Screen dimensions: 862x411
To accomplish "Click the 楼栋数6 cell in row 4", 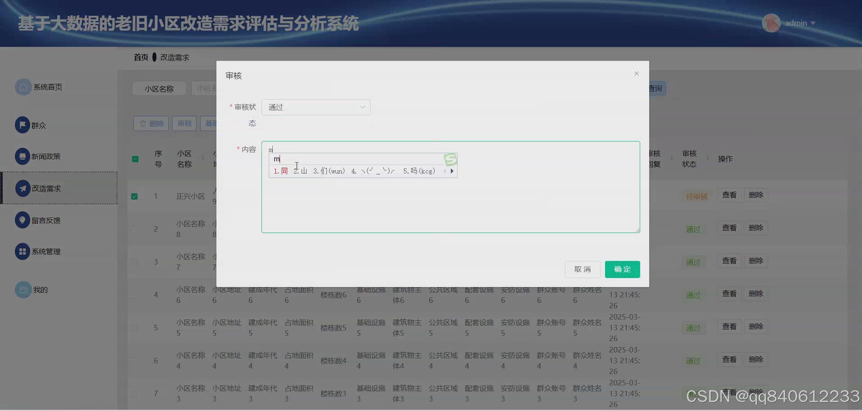I will pyautogui.click(x=334, y=295).
